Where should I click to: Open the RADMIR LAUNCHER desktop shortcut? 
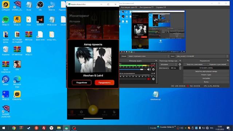[6, 111]
